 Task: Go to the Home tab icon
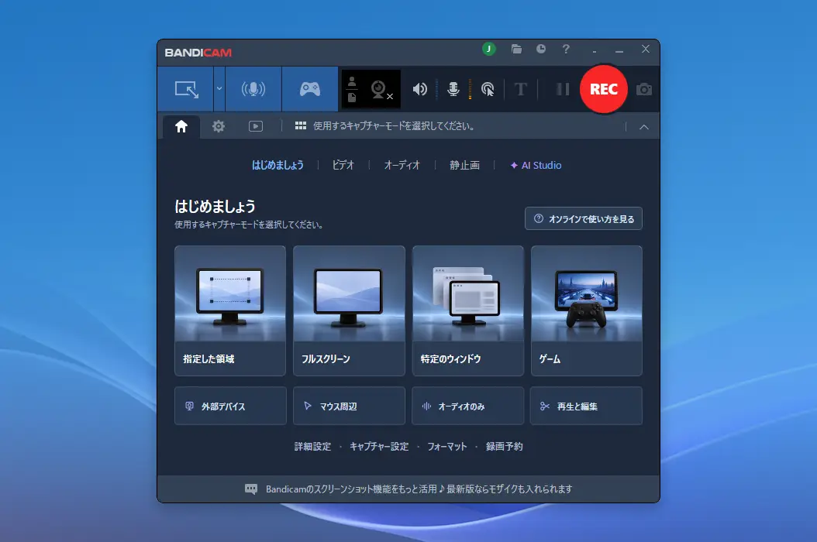click(x=181, y=126)
